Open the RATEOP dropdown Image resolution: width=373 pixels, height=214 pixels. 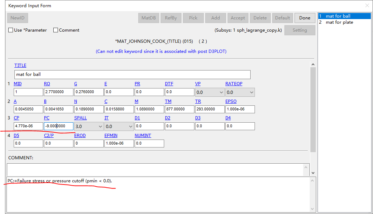coord(251,92)
